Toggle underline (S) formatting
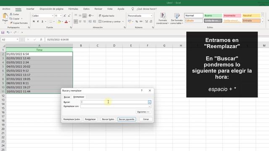Screen dimensions: 269x151 (42, 21)
